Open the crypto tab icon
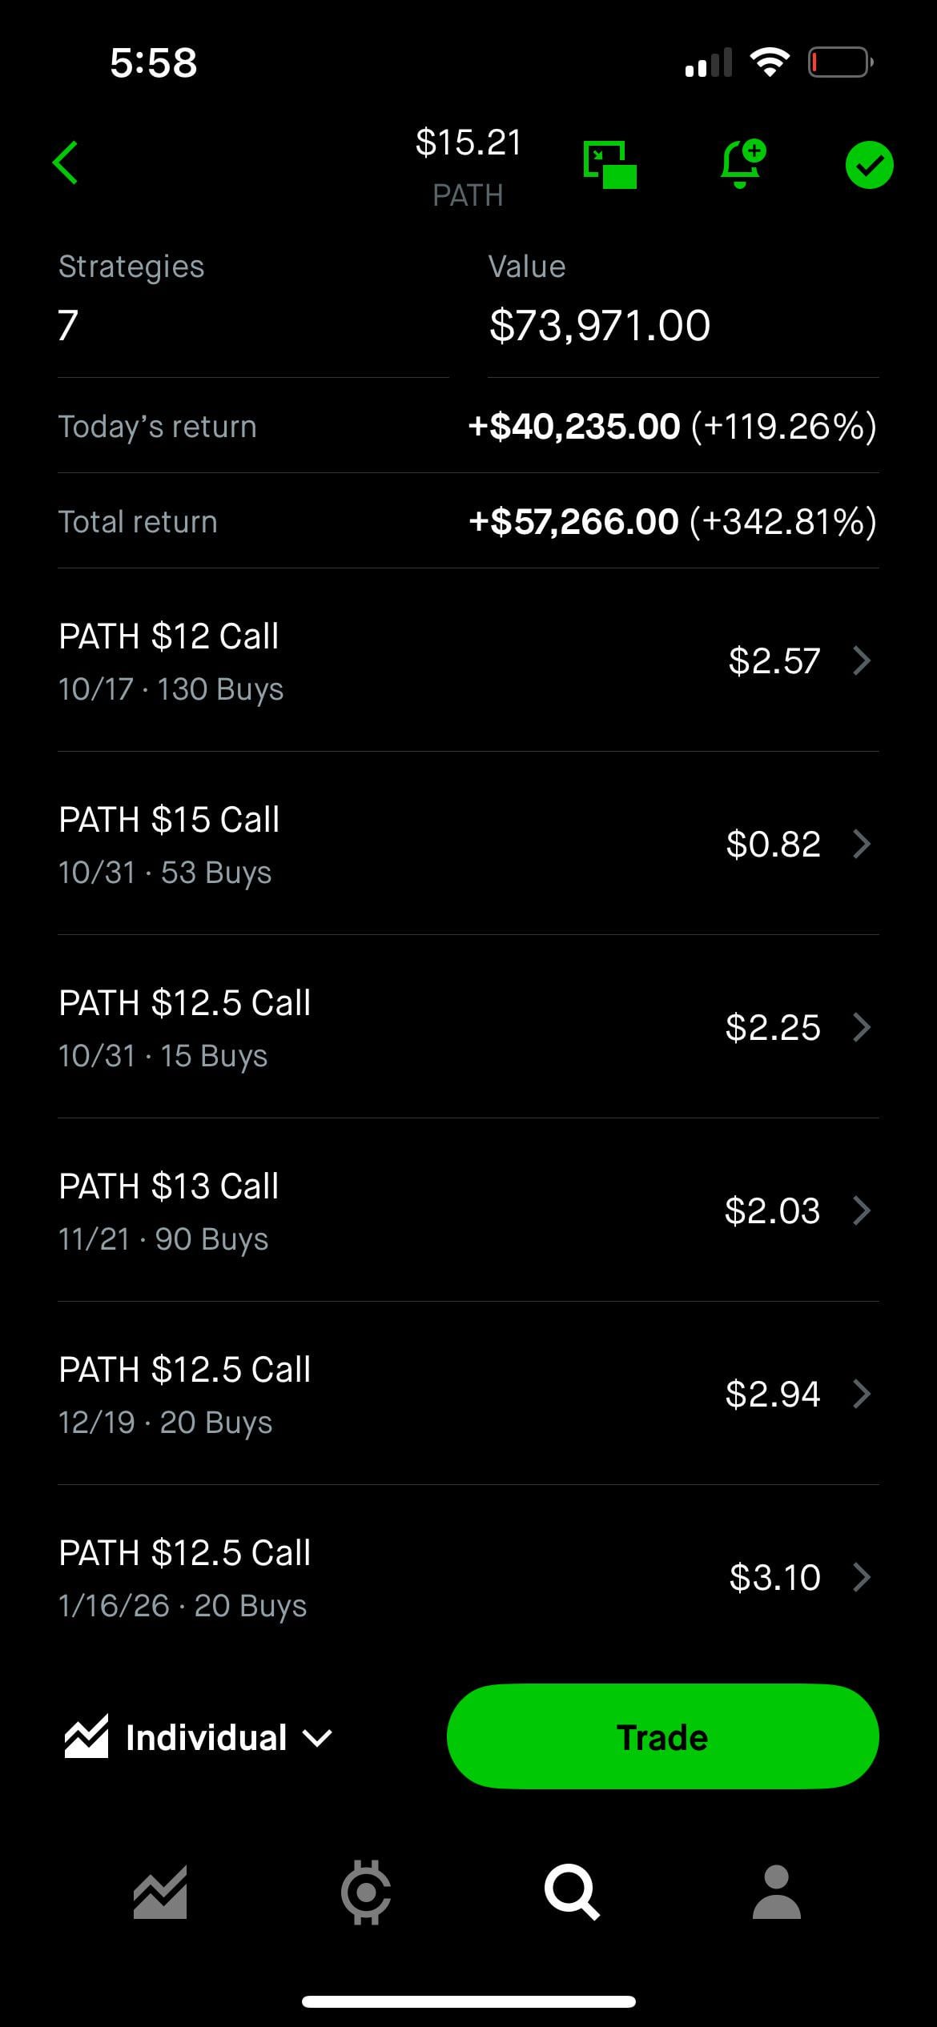Viewport: 937px width, 2027px height. pos(366,1893)
